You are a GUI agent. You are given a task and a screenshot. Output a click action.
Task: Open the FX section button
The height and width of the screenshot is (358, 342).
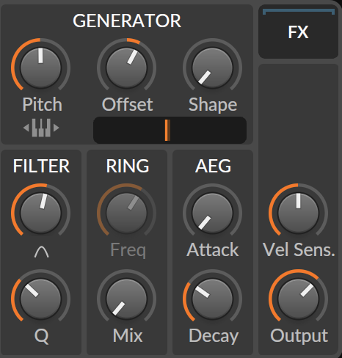click(298, 32)
